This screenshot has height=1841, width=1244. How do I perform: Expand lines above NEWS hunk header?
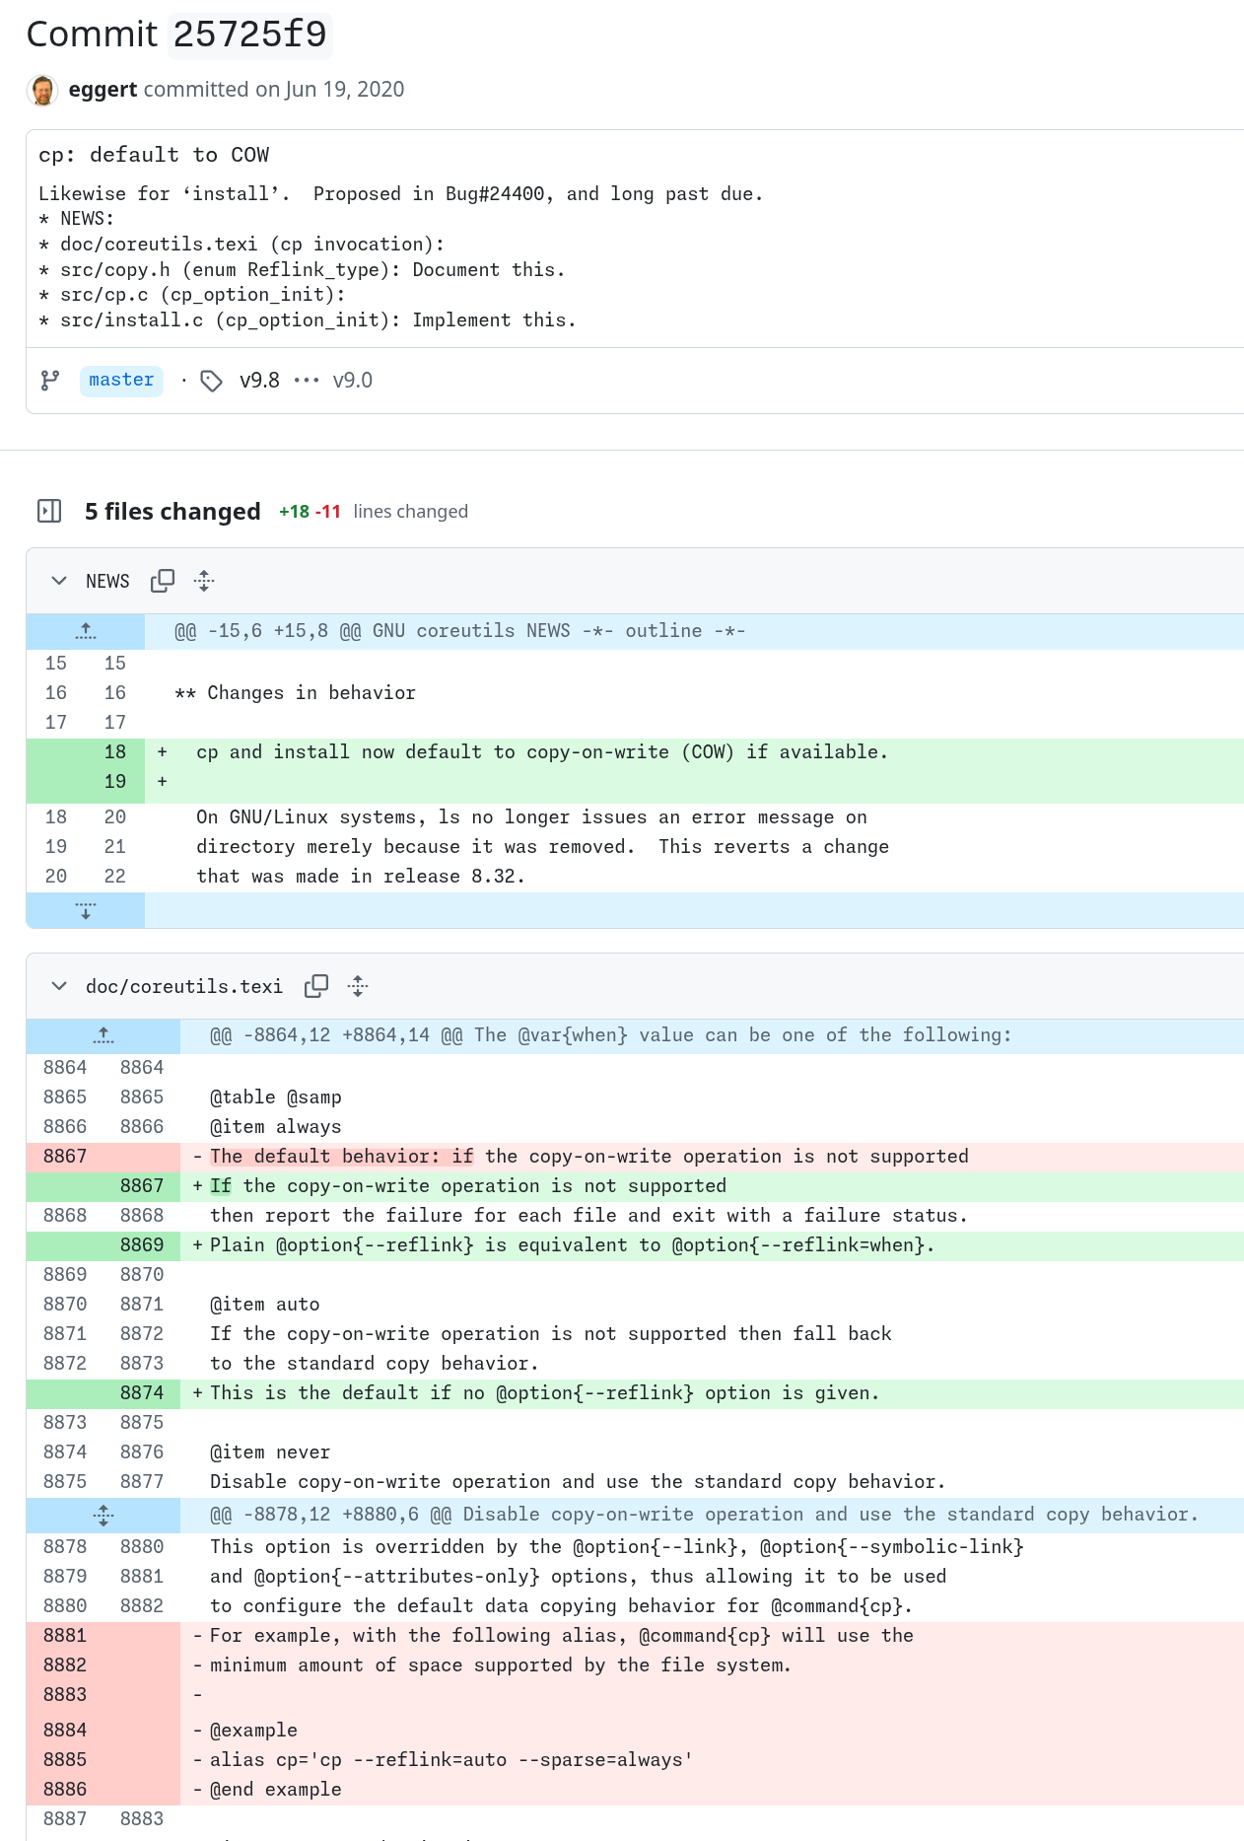tap(86, 631)
